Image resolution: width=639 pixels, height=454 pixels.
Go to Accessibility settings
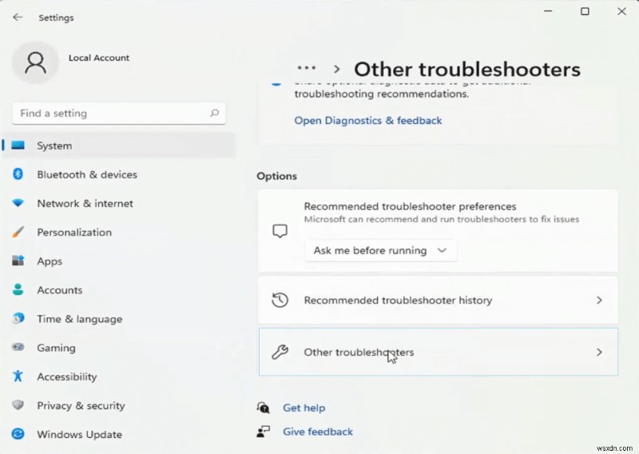click(119, 376)
